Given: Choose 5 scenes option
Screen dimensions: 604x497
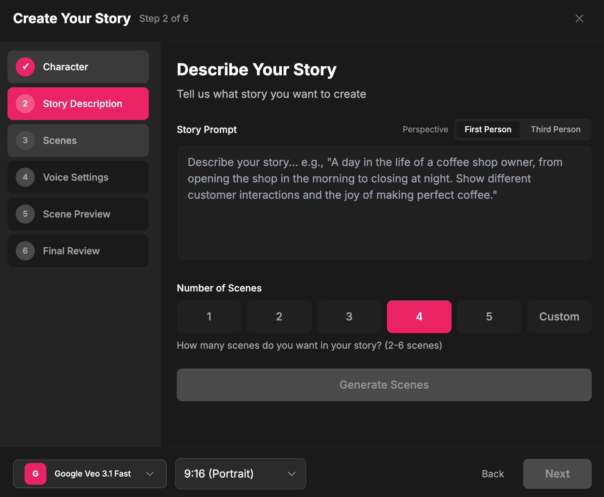Looking at the screenshot, I should click(x=489, y=317).
